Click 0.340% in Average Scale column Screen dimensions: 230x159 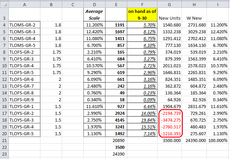pyautogui.click(x=94, y=100)
